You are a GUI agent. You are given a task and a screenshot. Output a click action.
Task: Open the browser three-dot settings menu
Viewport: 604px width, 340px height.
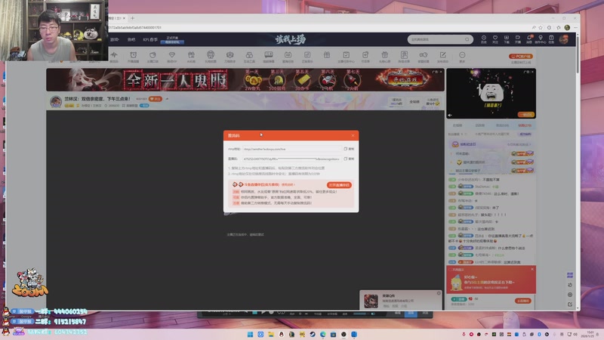pyautogui.click(x=575, y=28)
